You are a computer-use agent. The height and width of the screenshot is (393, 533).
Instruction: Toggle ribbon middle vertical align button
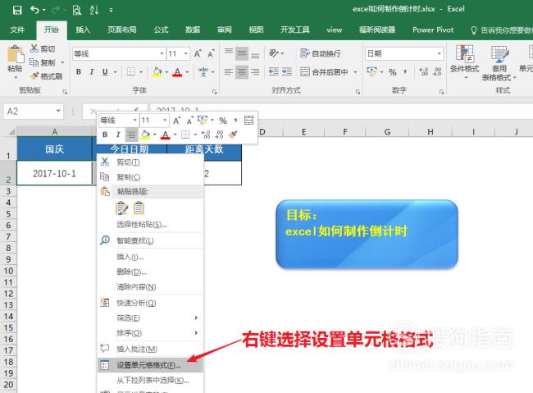click(x=242, y=53)
